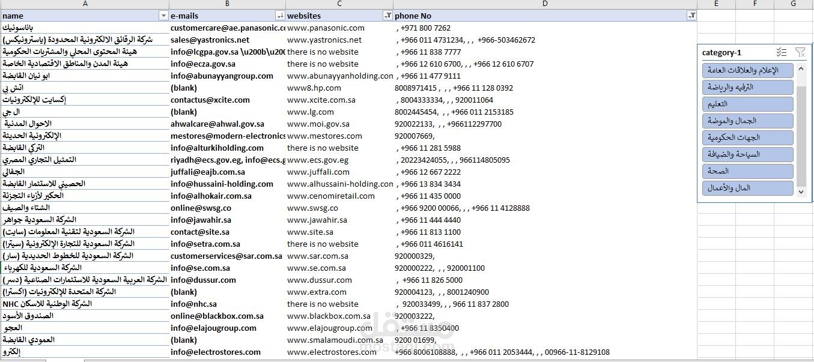814x362 pixels.
Task: Select the الترفيه والرياضة slicer item
Action: 748,87
